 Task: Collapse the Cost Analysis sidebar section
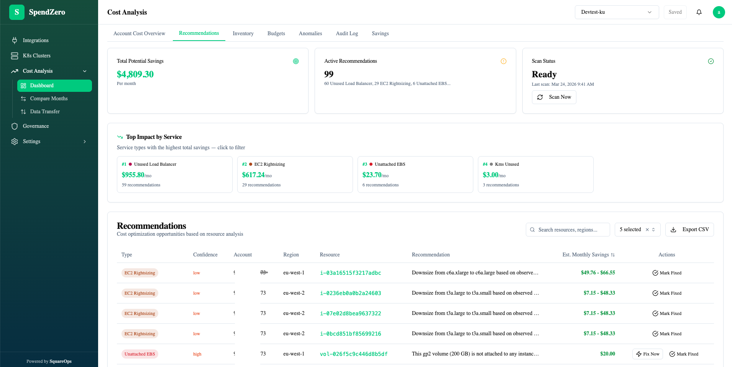coord(84,71)
